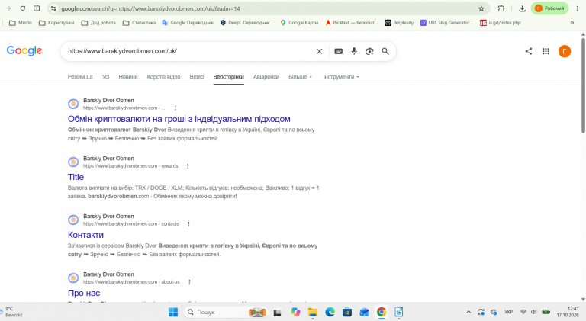Viewport: 586px width, 321px height.
Task: Bookmark this page with the star icon
Action: [x=481, y=8]
